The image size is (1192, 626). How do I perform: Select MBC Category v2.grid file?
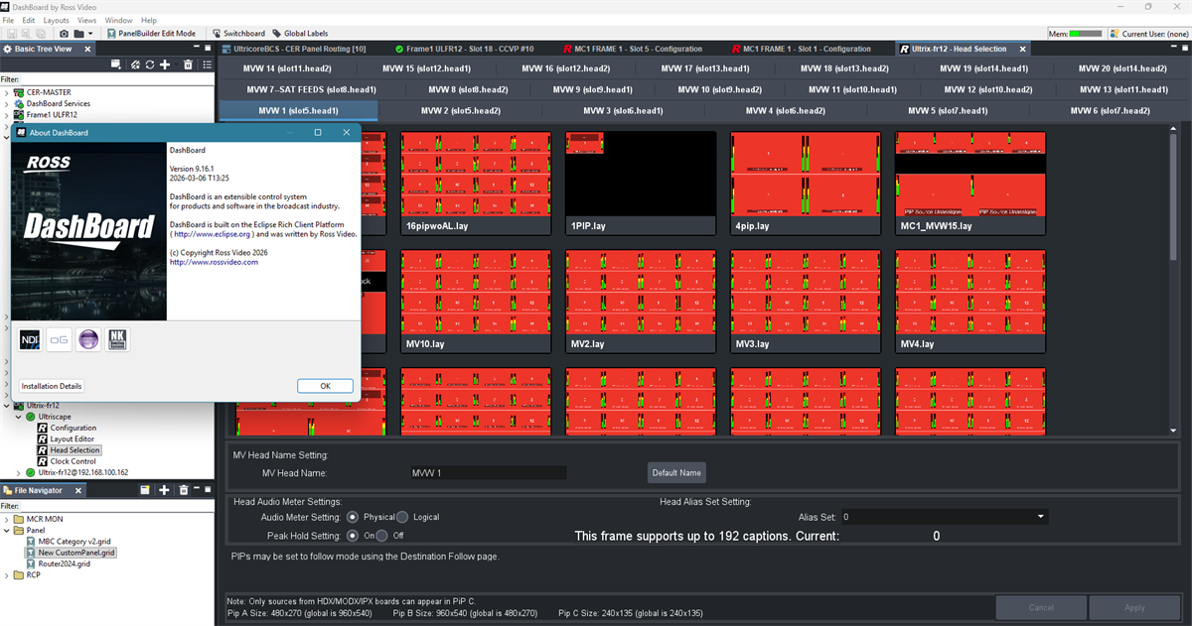pos(70,542)
